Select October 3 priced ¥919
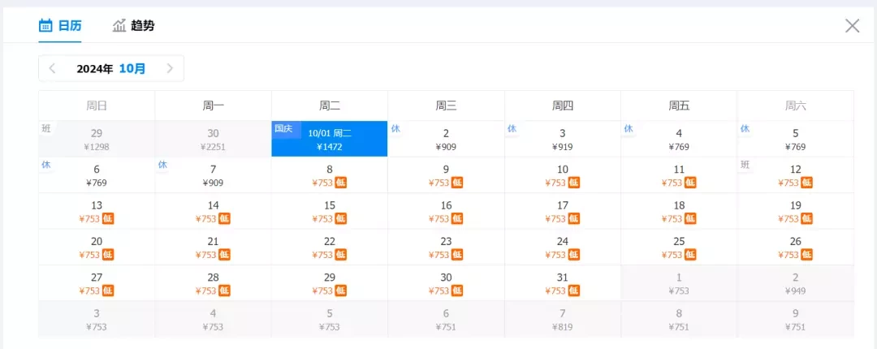 [x=563, y=139]
